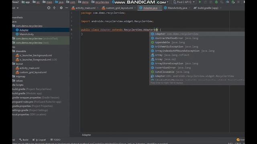Open proguard-rules.pro file

click(37, 102)
